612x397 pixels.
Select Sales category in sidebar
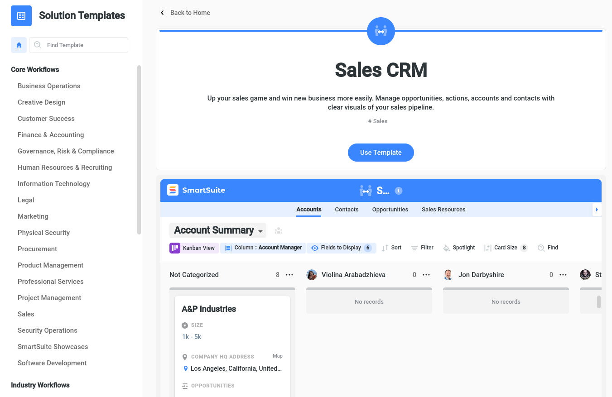(x=26, y=314)
